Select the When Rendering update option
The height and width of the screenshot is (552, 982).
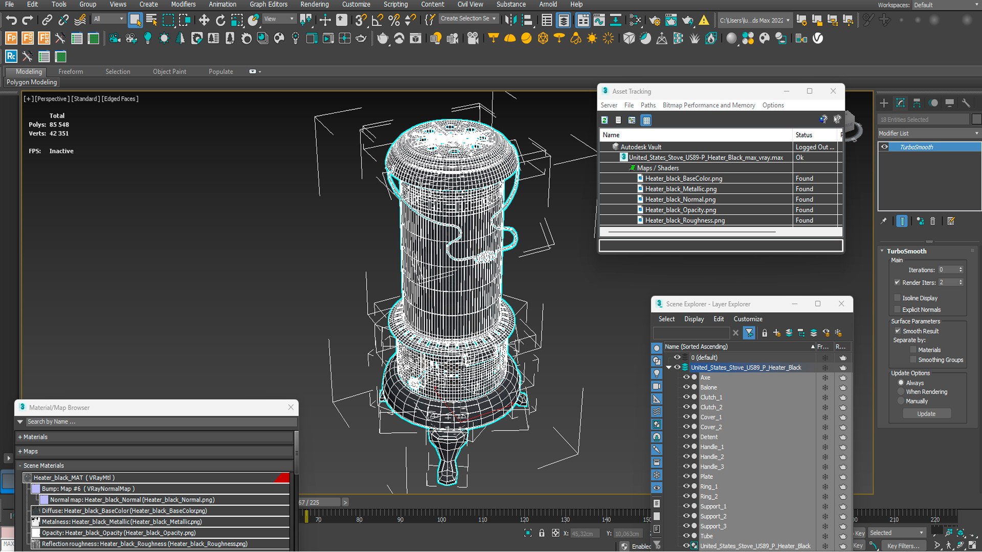click(x=901, y=392)
